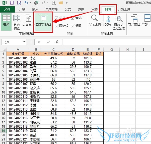Toggle the Headings (标题) checkbox
Screen dimensions: 151x144
pos(72,26)
